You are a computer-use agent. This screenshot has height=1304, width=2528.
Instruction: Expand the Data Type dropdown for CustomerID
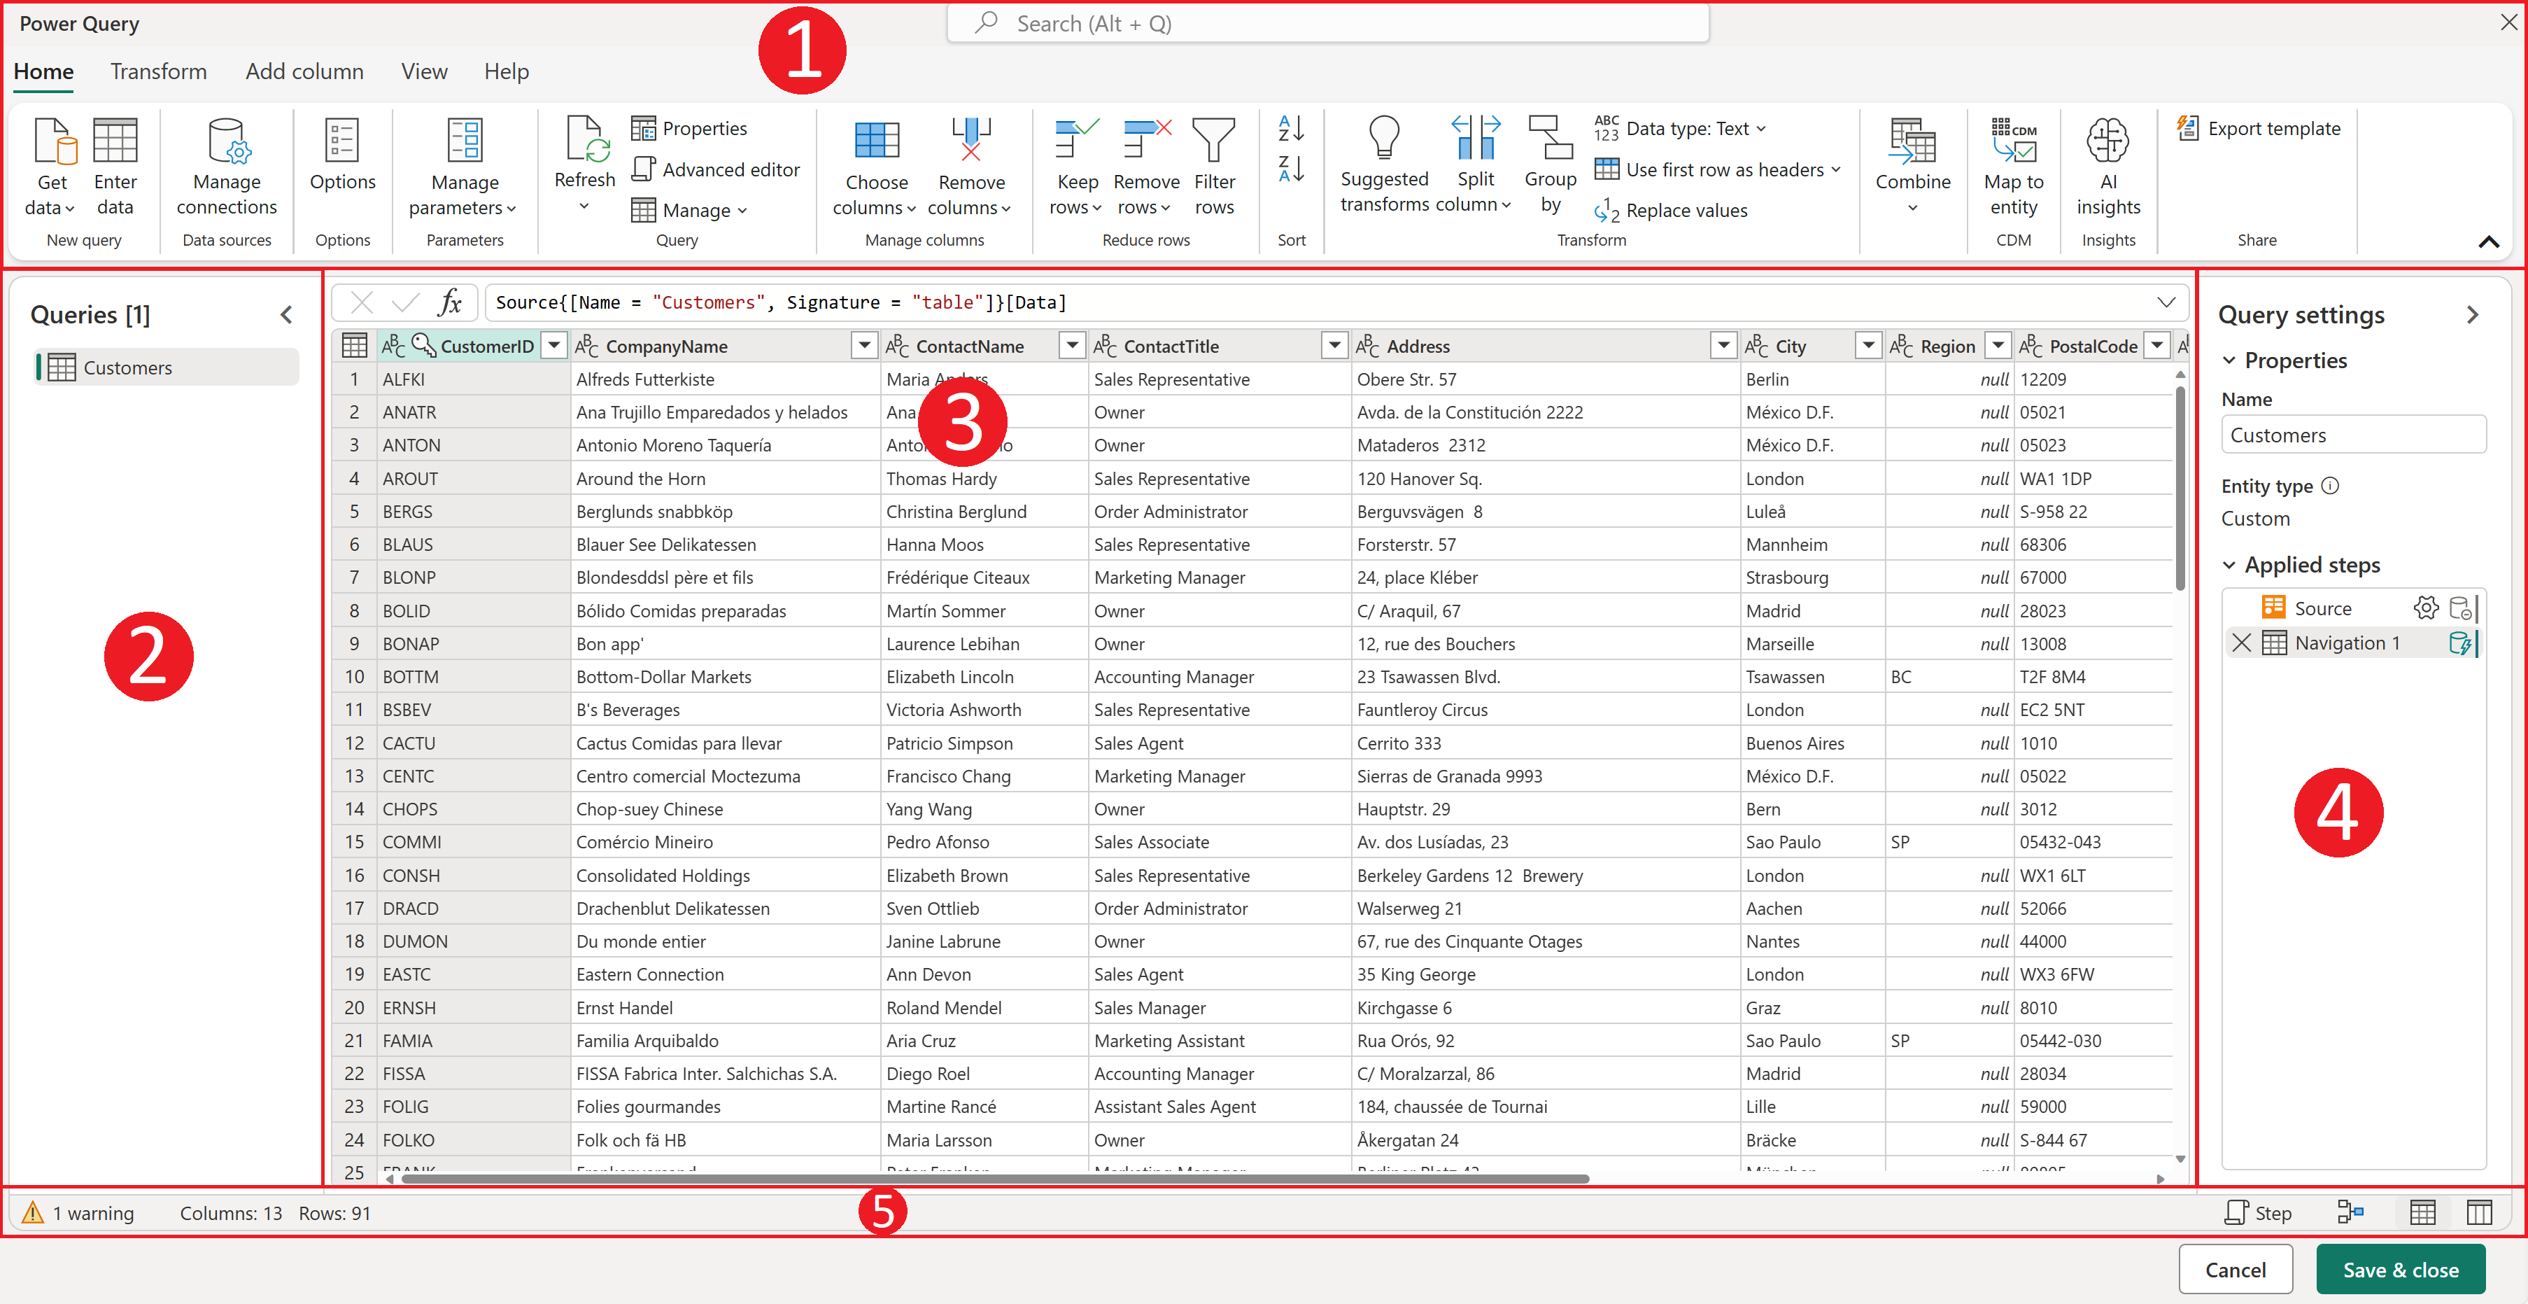[393, 344]
